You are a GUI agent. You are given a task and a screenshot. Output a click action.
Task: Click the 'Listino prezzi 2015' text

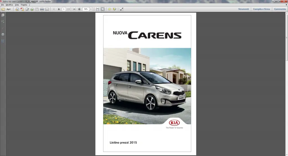click(x=123, y=142)
